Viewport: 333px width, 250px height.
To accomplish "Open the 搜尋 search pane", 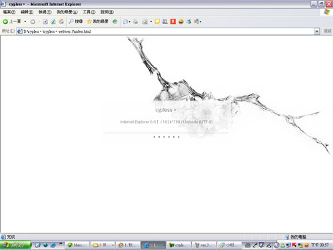I will (75, 21).
